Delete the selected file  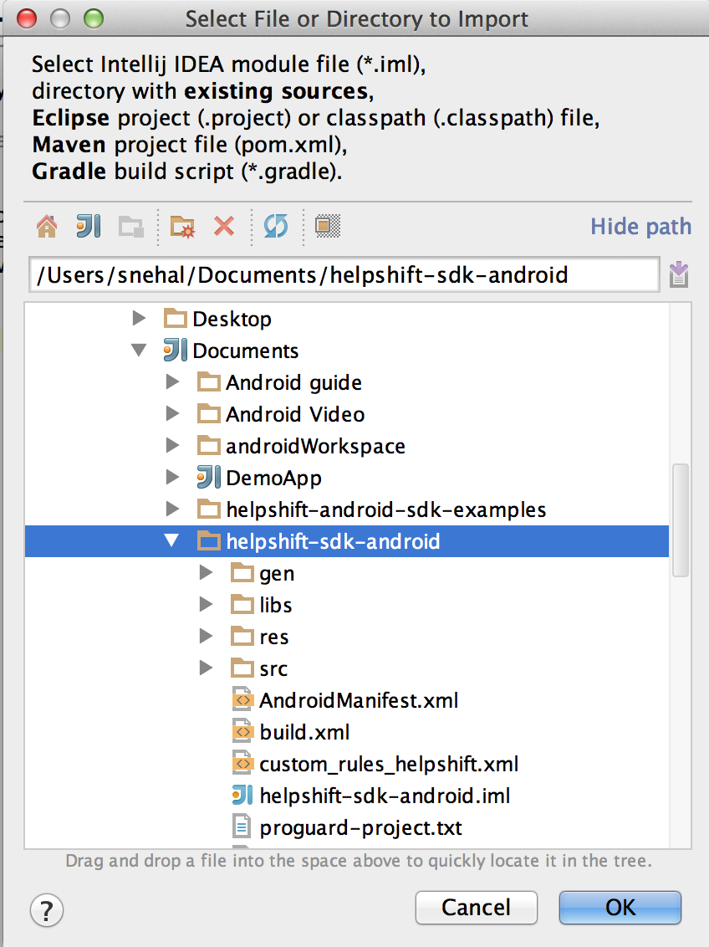tap(223, 226)
